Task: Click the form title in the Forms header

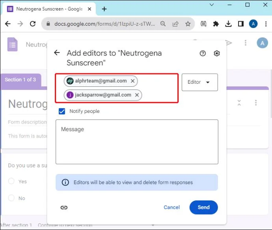Action: pyautogui.click(x=36, y=45)
